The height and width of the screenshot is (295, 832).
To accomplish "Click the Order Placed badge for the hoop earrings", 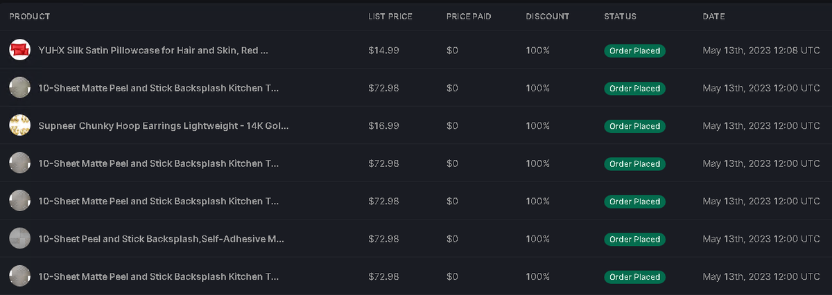I will point(634,126).
